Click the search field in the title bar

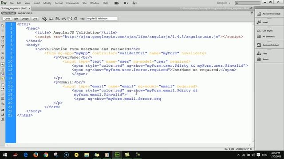click(248, 3)
